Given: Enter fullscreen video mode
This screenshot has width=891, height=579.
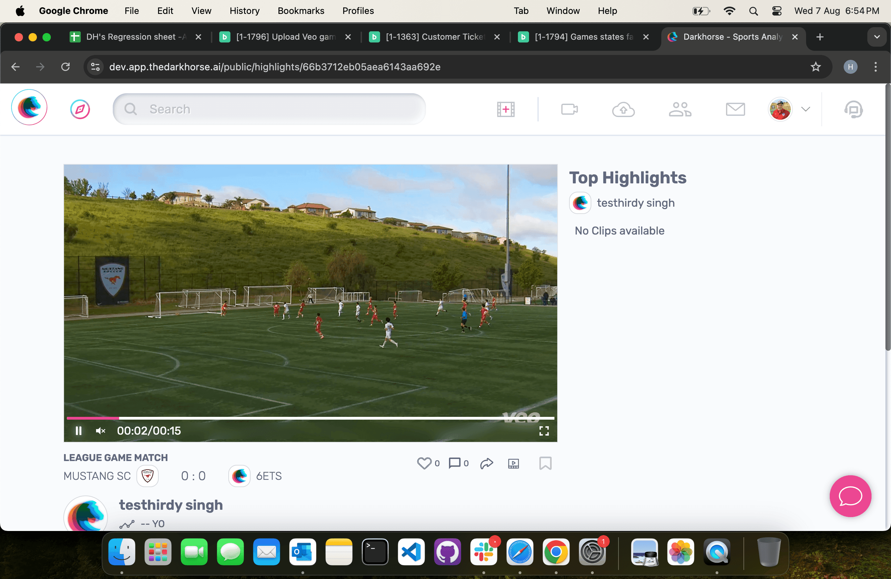Looking at the screenshot, I should 544,431.
